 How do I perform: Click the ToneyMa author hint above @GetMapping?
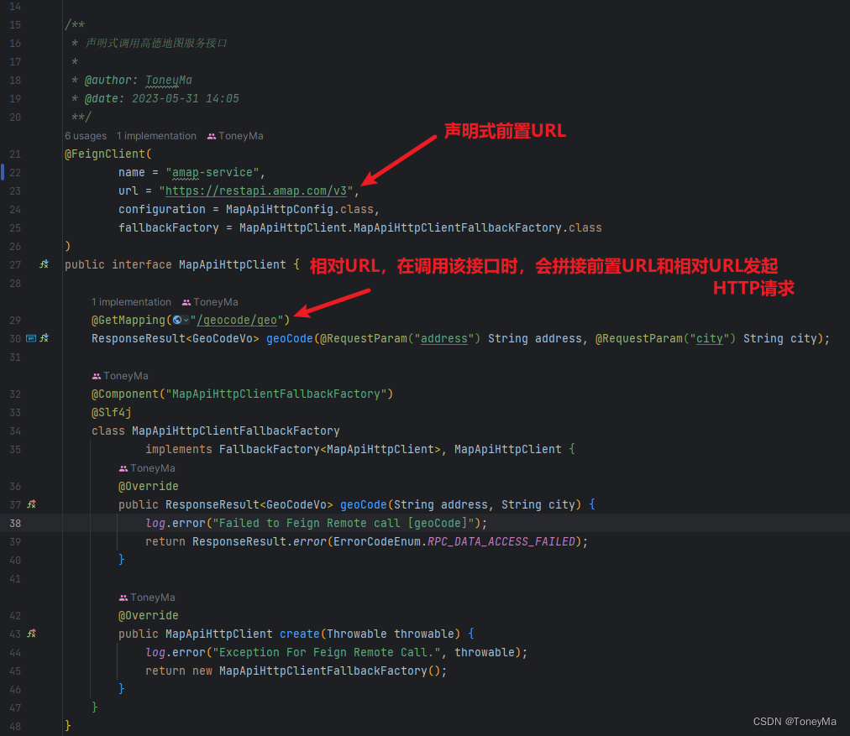(210, 302)
